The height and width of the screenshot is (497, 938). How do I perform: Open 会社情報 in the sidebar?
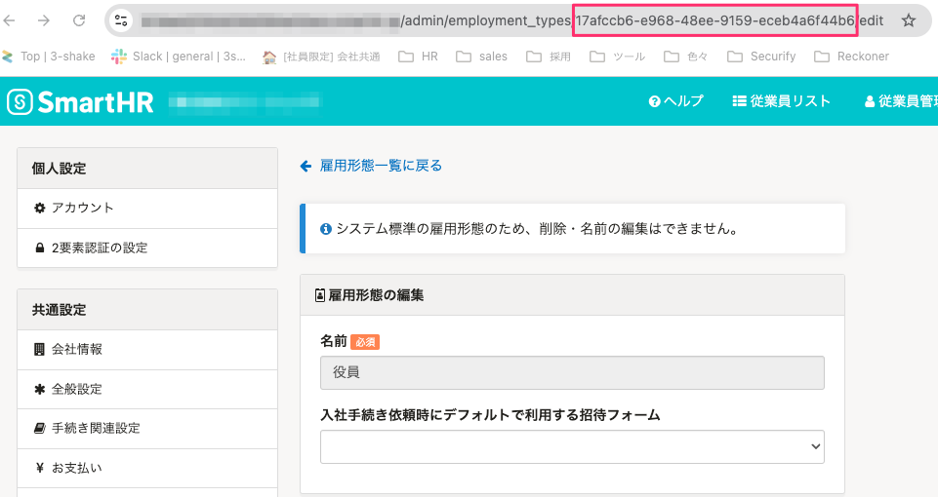(147, 350)
